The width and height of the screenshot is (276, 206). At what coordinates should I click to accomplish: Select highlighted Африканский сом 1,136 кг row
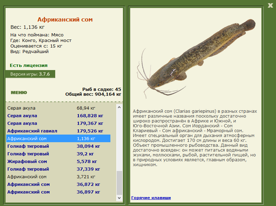(58, 138)
